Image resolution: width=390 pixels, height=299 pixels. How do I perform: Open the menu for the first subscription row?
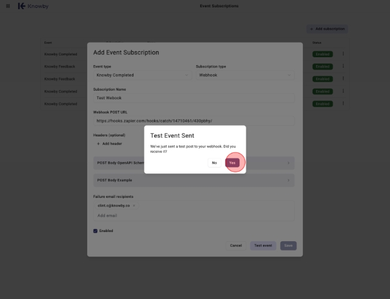pyautogui.click(x=343, y=54)
